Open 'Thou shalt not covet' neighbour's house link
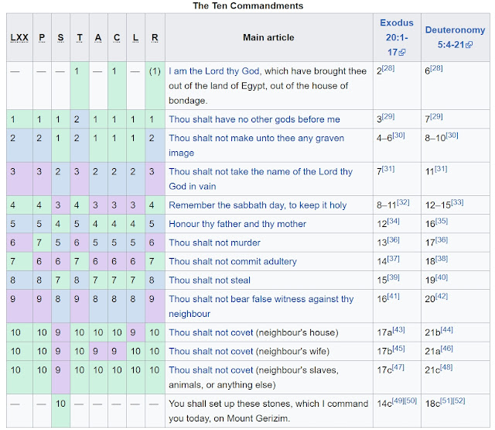This screenshot has height=430, width=495. tap(210, 332)
